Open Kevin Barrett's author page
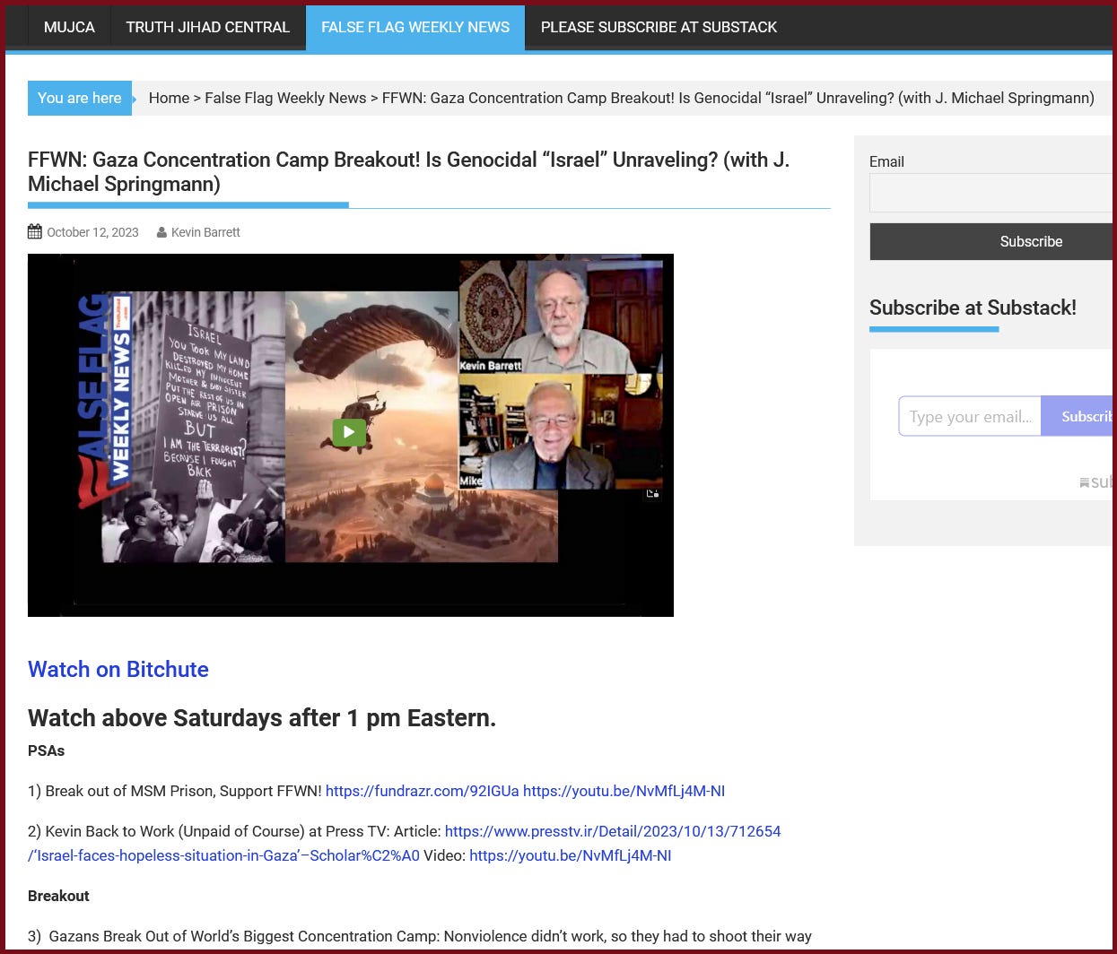 205,232
